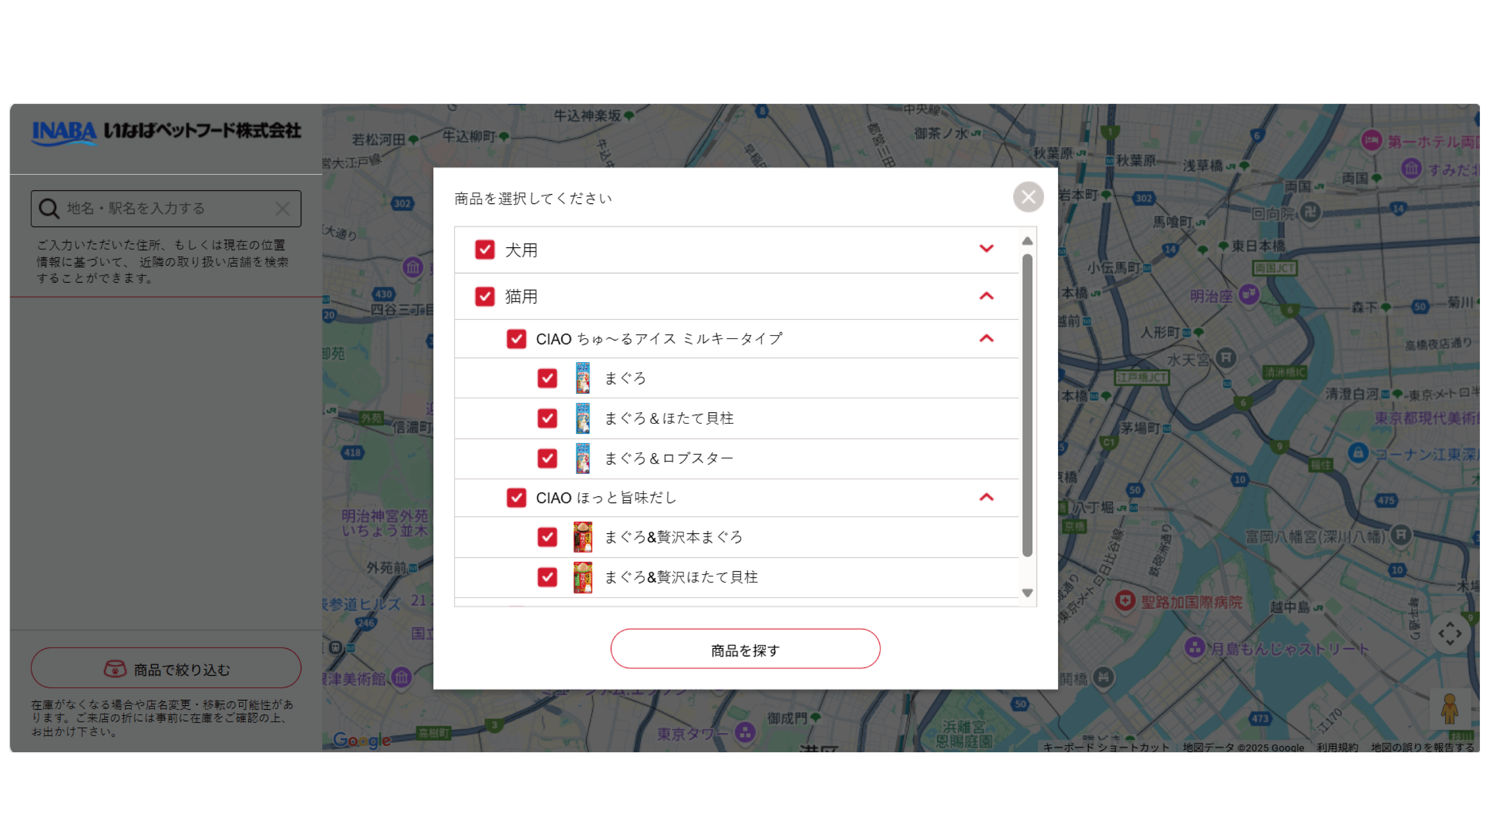Click the 商品を探す button

point(745,649)
